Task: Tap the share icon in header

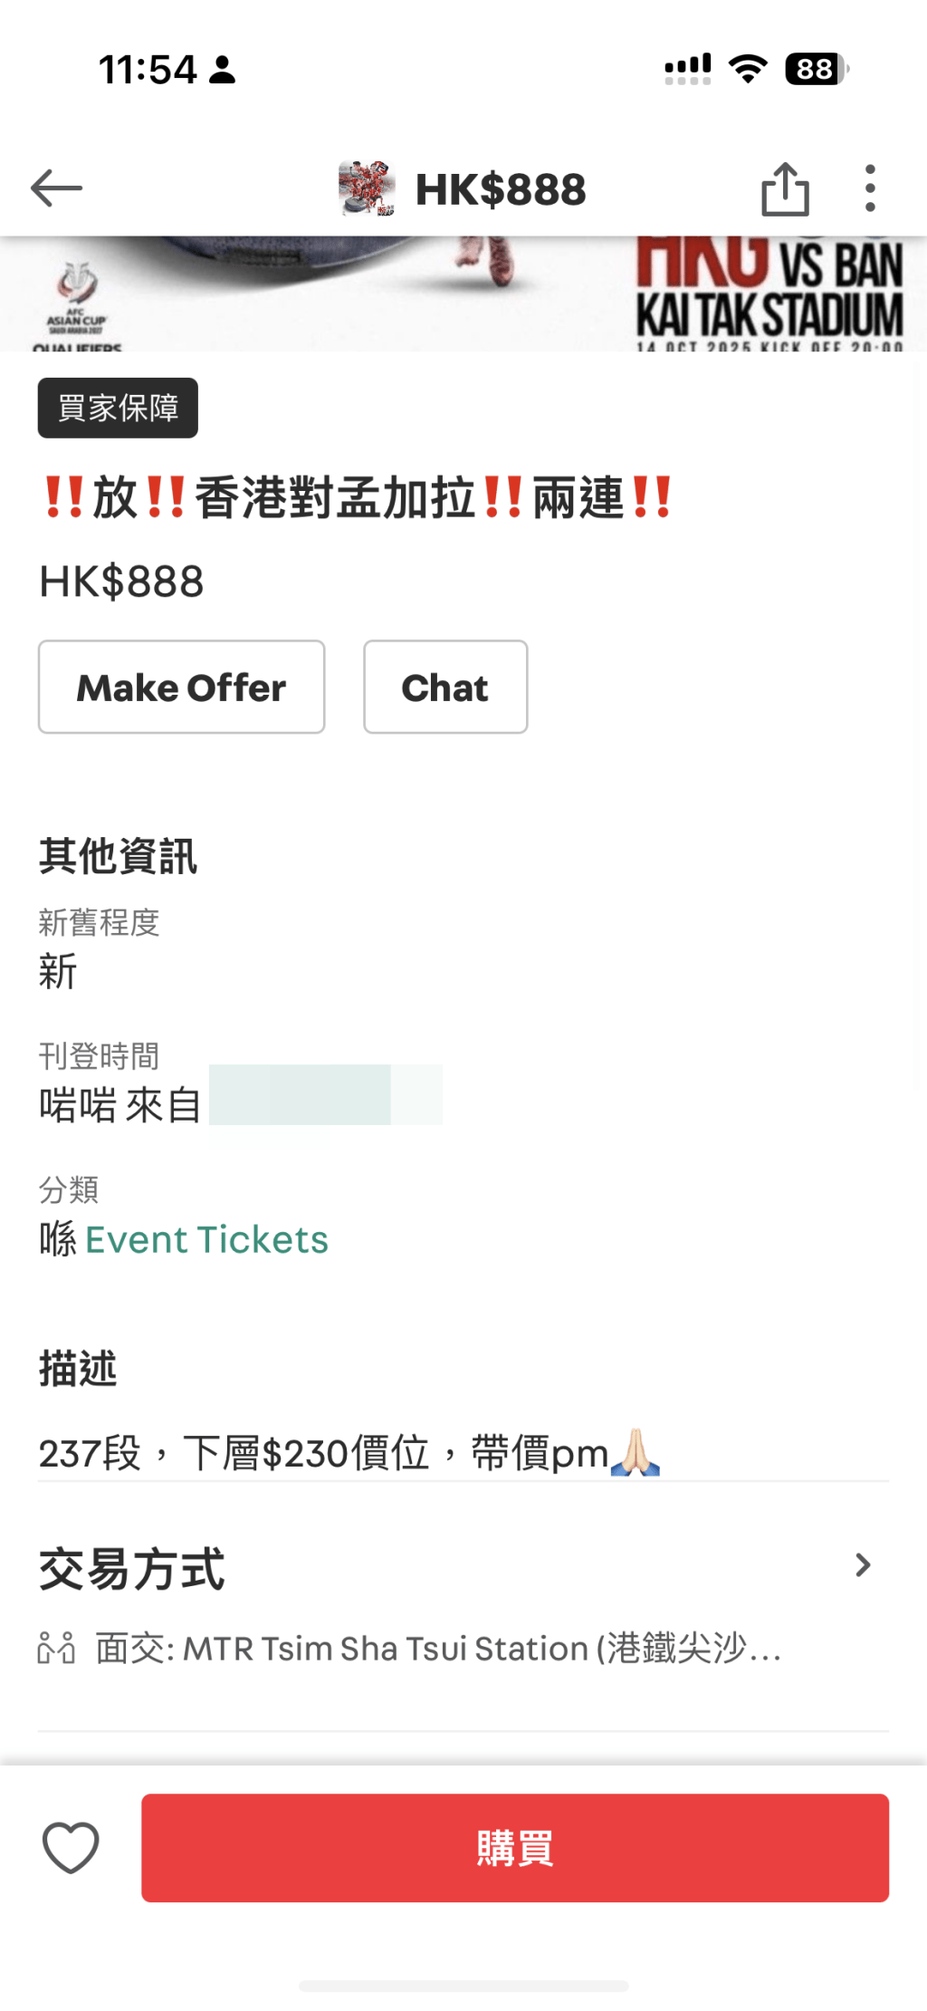Action: pyautogui.click(x=785, y=189)
